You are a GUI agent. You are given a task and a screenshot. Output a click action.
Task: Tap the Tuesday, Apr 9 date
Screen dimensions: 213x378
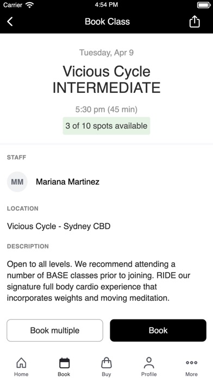106,53
